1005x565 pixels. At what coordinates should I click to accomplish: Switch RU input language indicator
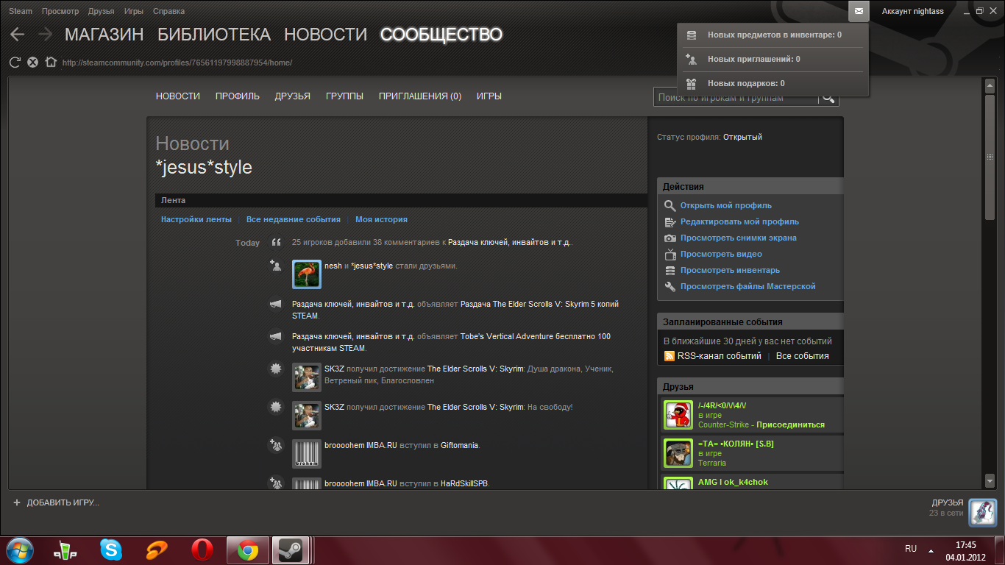(911, 549)
